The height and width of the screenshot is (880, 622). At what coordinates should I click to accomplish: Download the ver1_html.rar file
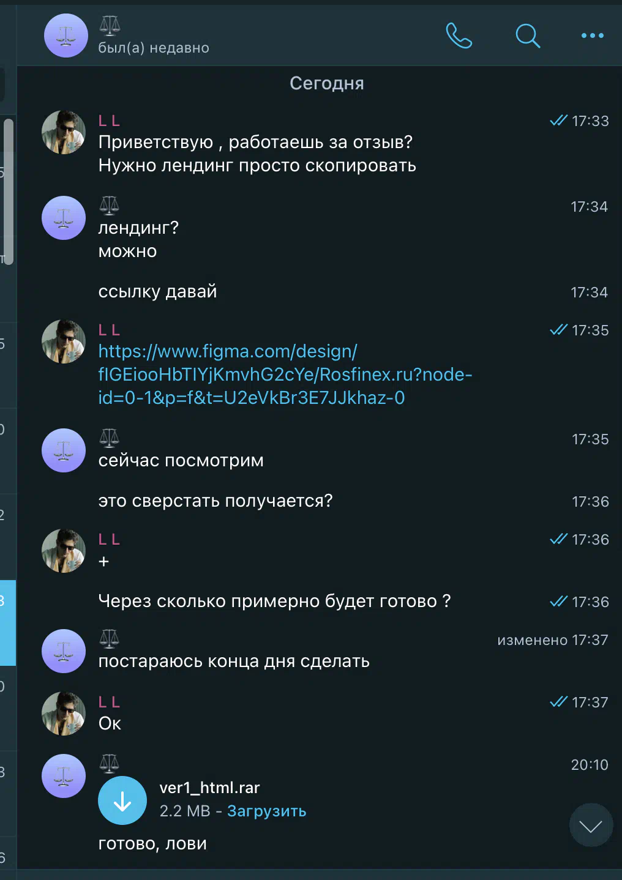[x=122, y=800]
